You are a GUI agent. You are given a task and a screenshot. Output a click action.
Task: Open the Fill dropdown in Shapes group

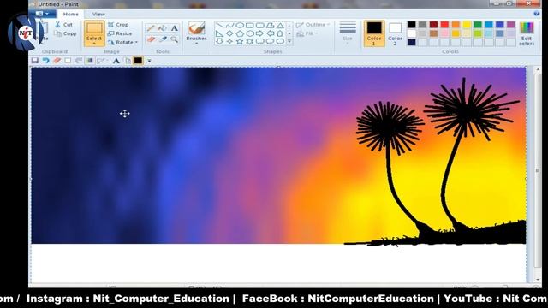point(307,33)
